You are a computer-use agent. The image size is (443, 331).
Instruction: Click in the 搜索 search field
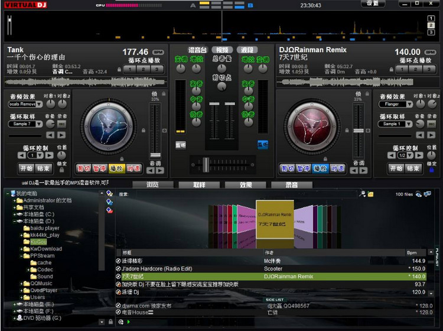246,194
